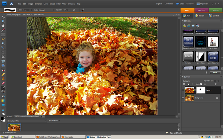223x139 pixels.
Task: Open the Layer menu
Action: 46,4
